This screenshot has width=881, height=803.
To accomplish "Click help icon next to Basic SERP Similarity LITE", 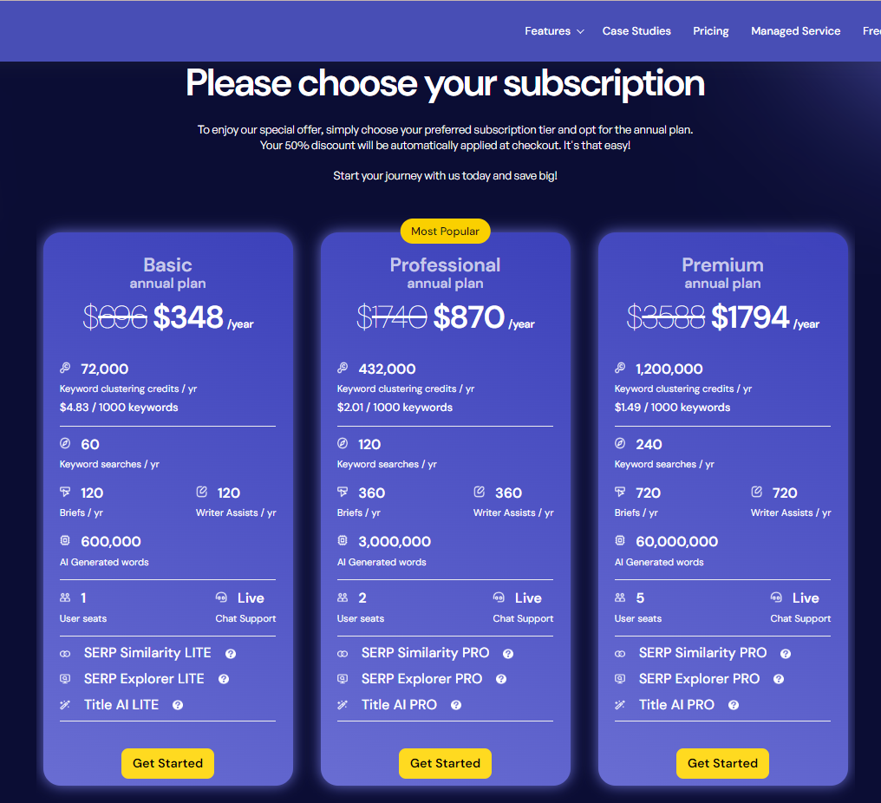I will (x=231, y=654).
